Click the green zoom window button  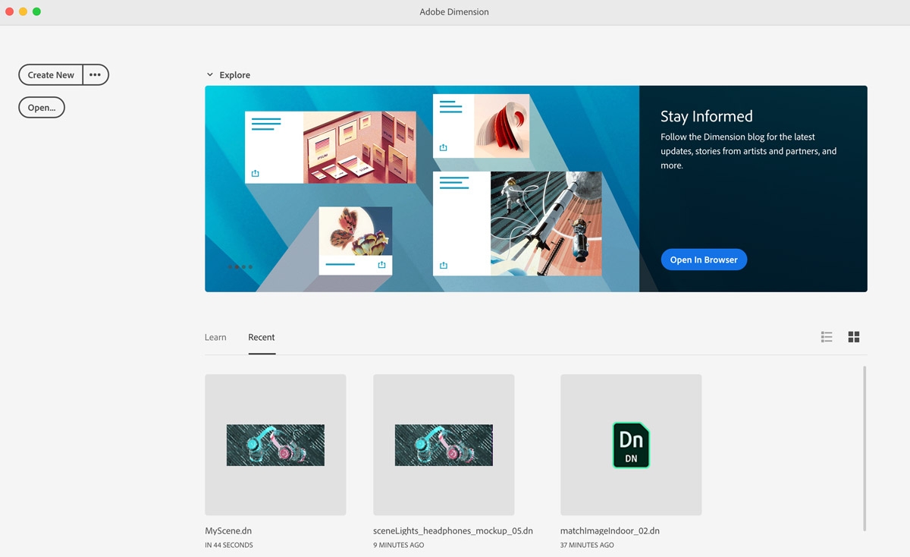[36, 12]
